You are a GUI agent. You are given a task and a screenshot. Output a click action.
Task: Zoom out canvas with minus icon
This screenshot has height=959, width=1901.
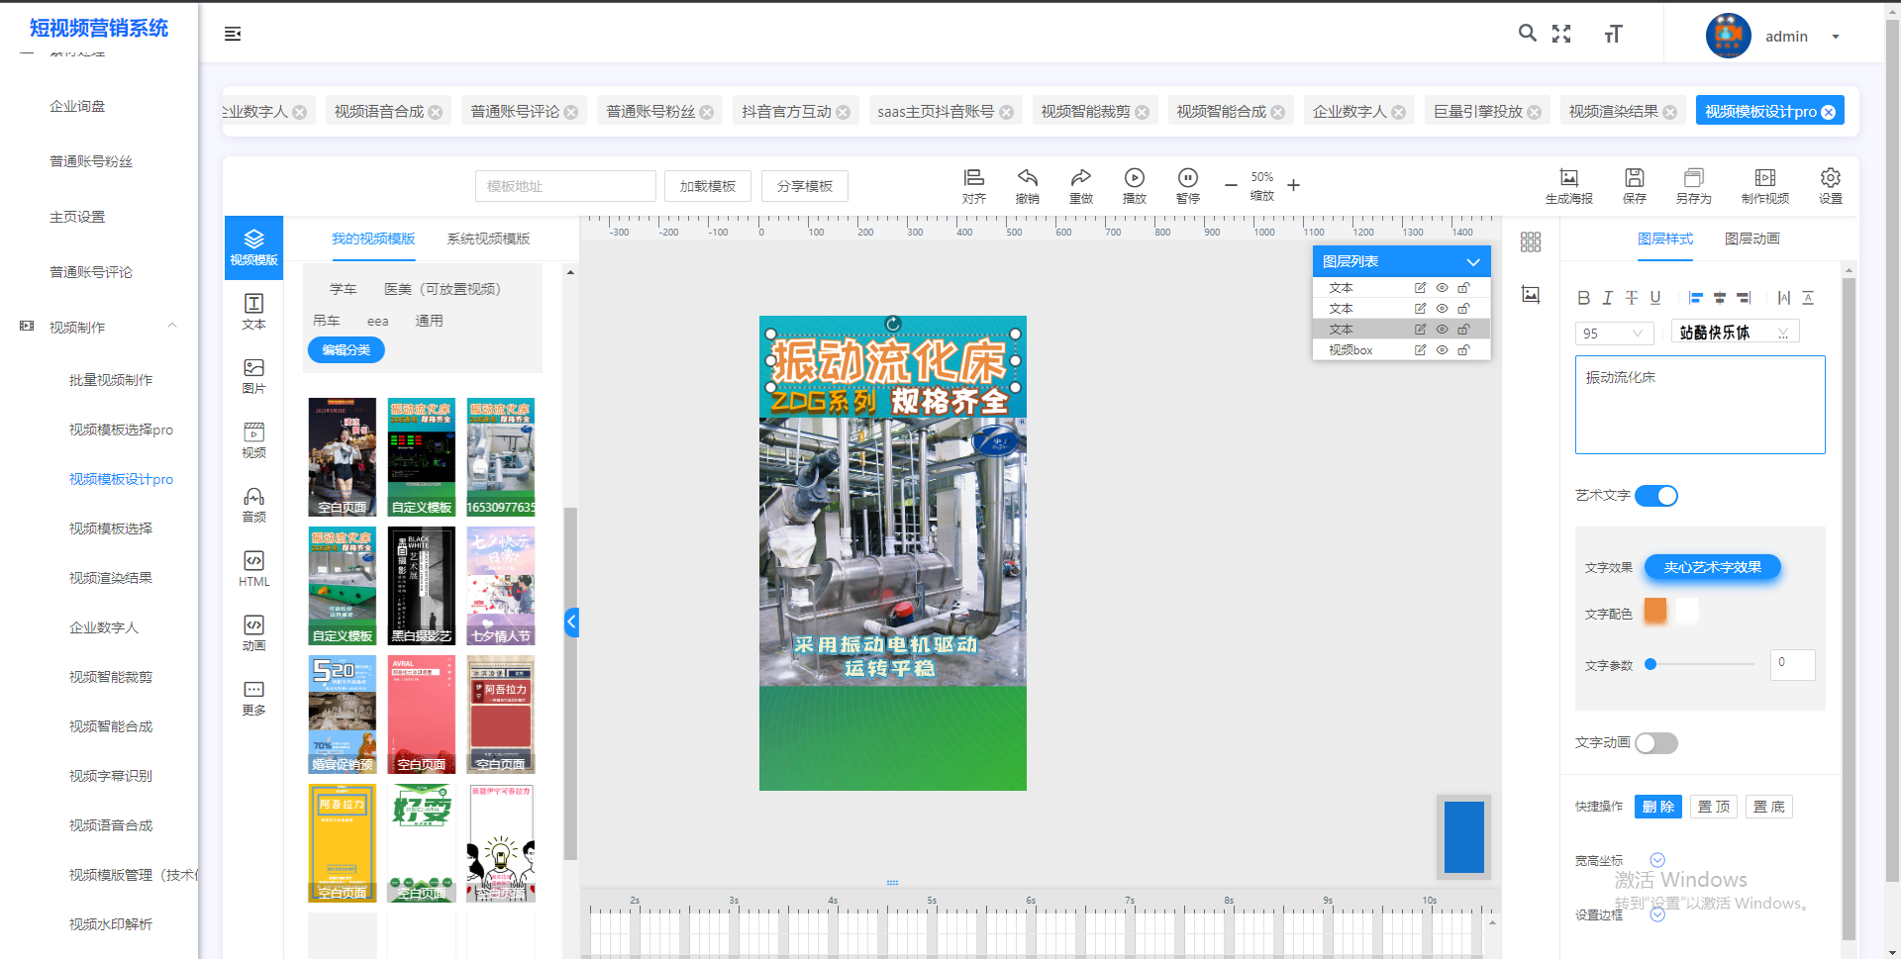coord(1231,185)
